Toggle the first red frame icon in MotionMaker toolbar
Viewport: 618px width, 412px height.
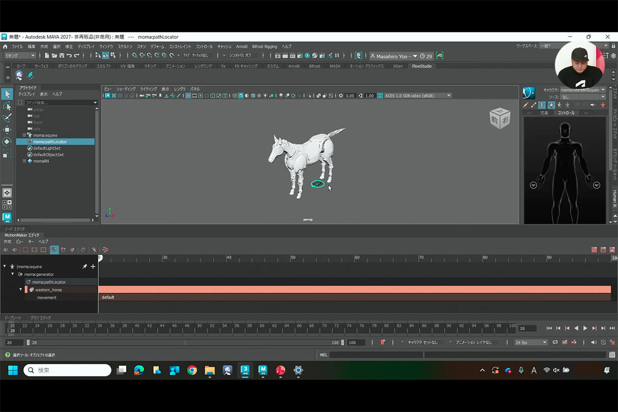tap(24, 250)
